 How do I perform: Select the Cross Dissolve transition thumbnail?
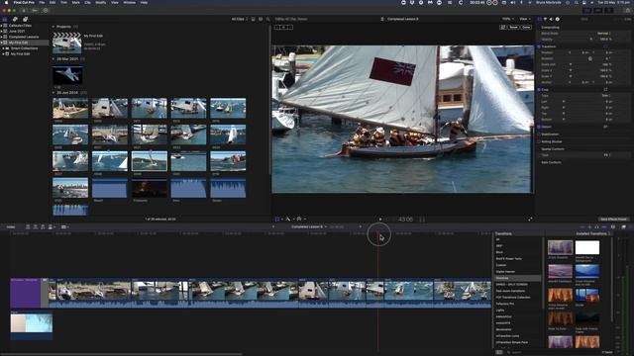[560, 247]
